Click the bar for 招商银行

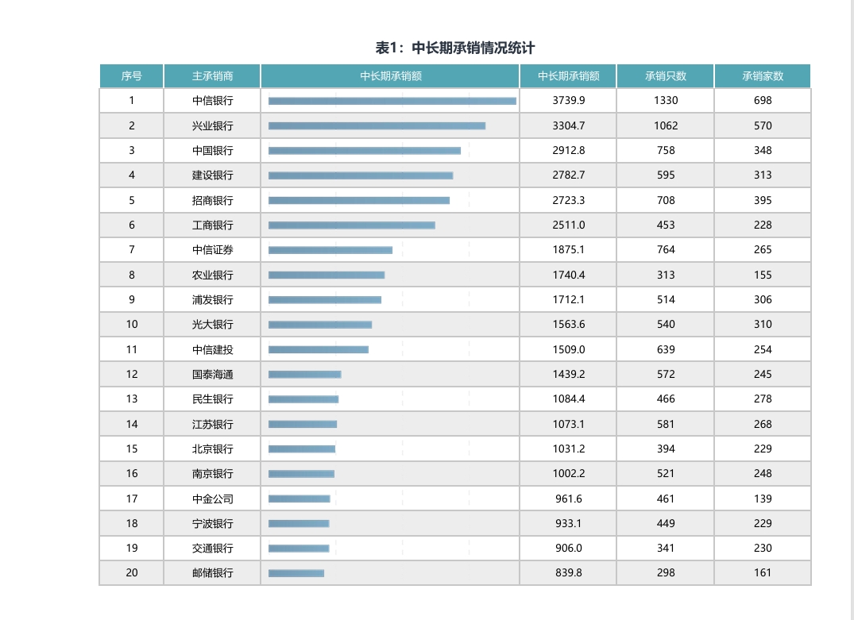coord(357,200)
